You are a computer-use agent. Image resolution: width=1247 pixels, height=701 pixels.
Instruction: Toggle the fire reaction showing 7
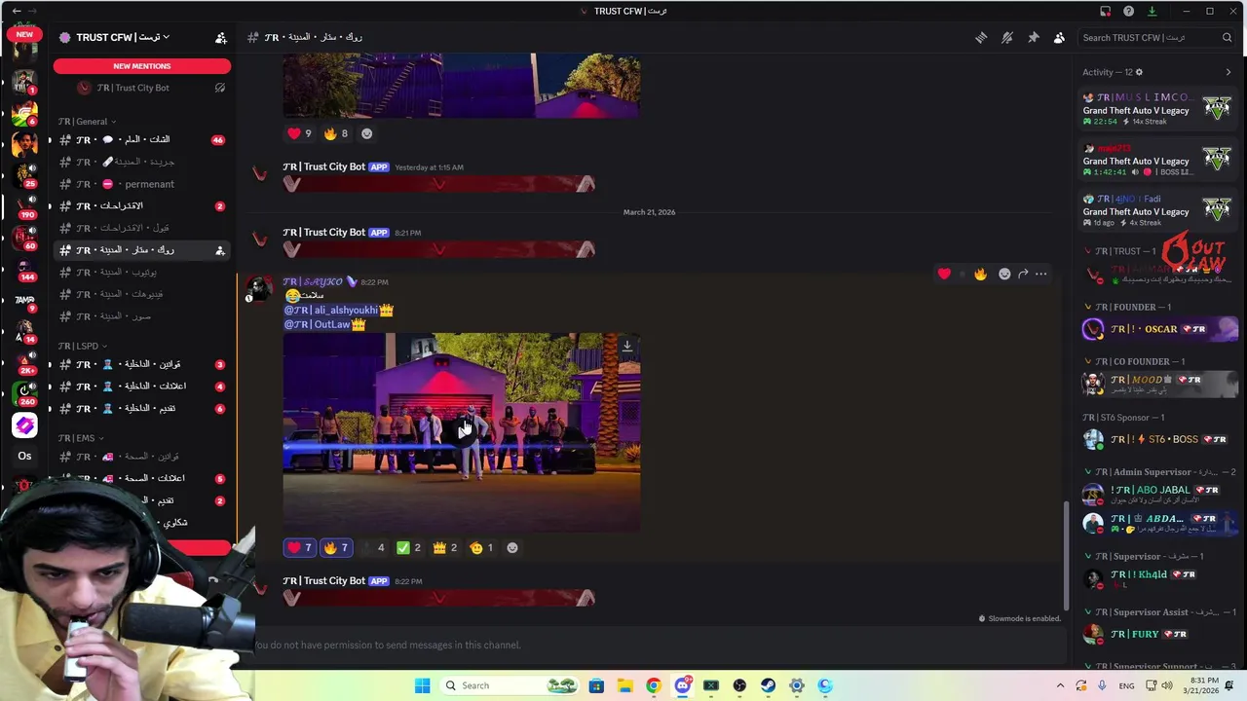click(335, 547)
